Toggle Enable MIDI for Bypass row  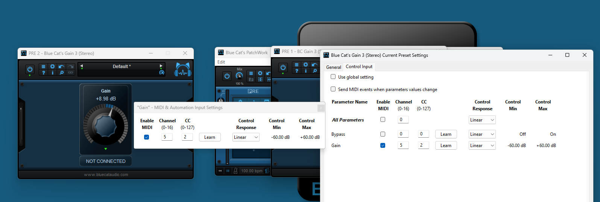[x=383, y=134]
